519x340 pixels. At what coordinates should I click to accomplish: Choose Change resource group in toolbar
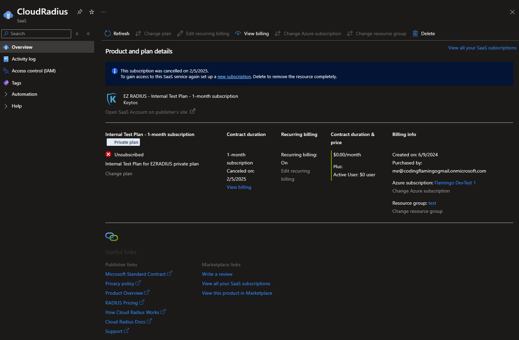[376, 33]
